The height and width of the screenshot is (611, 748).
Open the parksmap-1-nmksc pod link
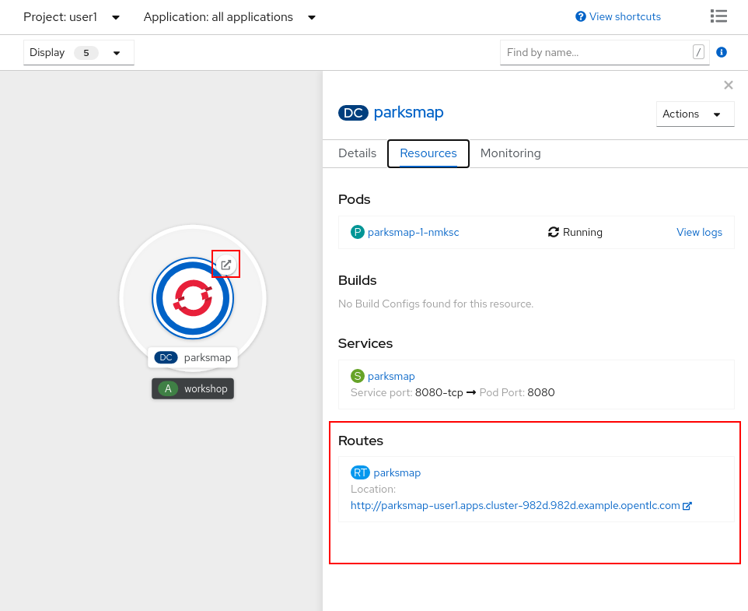413,232
